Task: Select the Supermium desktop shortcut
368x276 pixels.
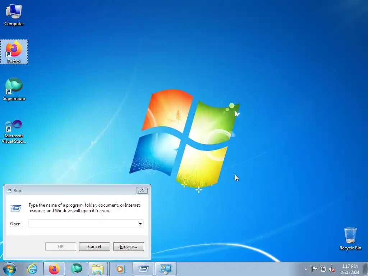Action: pyautogui.click(x=14, y=89)
